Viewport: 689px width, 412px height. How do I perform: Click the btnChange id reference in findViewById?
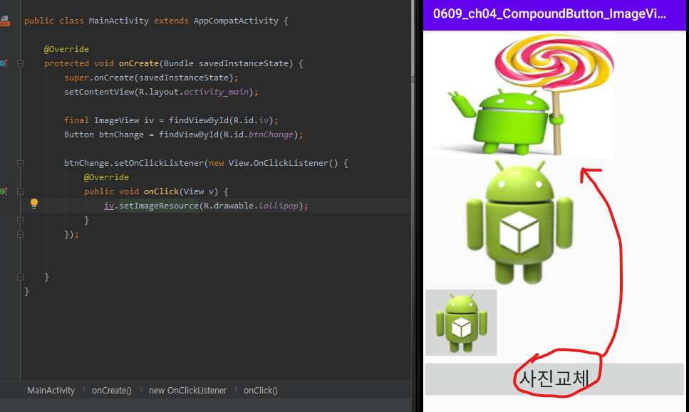click(271, 134)
